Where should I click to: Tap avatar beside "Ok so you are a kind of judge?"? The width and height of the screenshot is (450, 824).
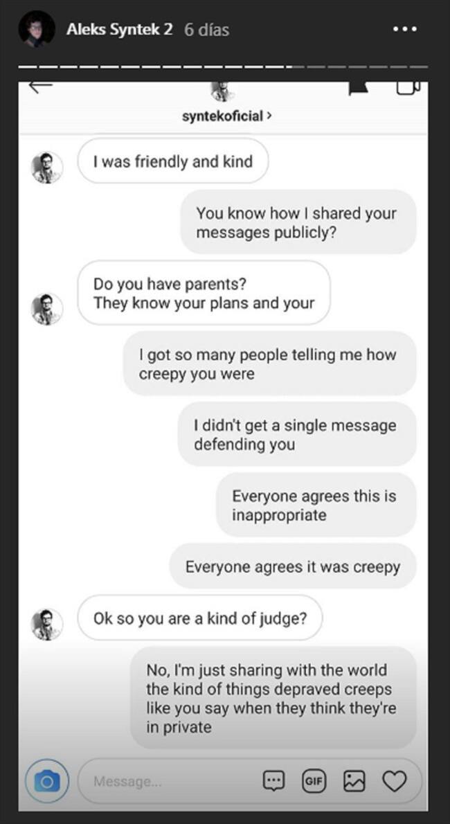click(x=47, y=623)
